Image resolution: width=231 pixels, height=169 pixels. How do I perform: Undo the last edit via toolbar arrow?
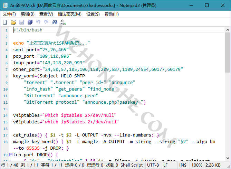[38, 22]
